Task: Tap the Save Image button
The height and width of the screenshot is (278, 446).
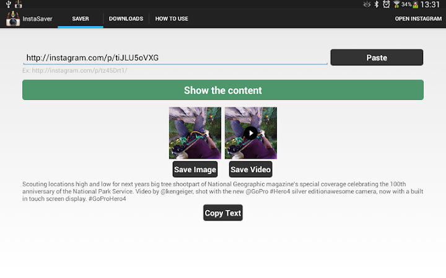Action: point(195,169)
